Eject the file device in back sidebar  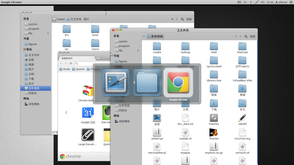point(48,33)
